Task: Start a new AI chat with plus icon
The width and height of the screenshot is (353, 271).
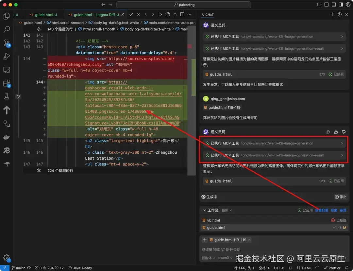Action: 332,14
